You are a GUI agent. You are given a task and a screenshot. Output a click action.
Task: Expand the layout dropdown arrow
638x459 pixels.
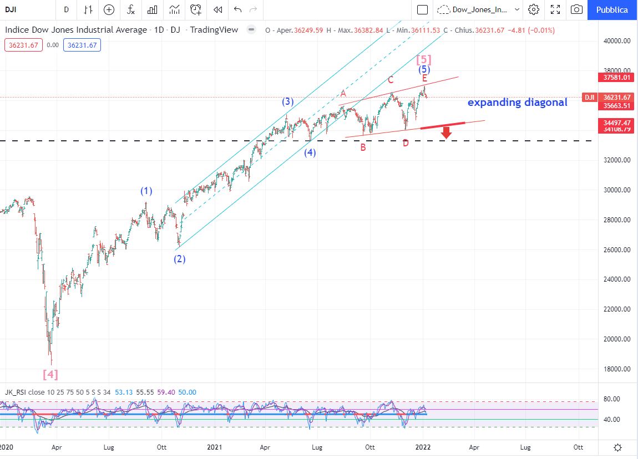(517, 9)
